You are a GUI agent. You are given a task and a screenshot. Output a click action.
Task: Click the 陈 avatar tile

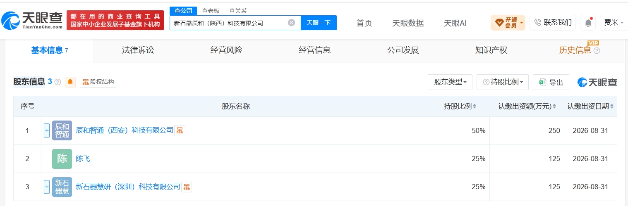(62, 159)
